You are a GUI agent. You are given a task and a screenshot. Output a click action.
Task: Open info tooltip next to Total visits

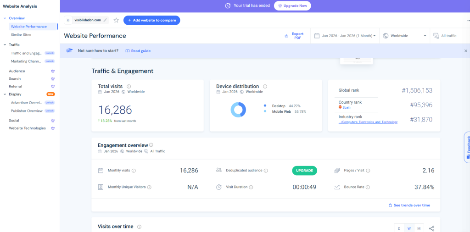point(129,86)
